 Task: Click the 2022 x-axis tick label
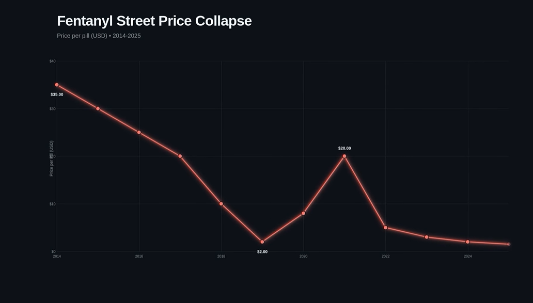point(386,256)
